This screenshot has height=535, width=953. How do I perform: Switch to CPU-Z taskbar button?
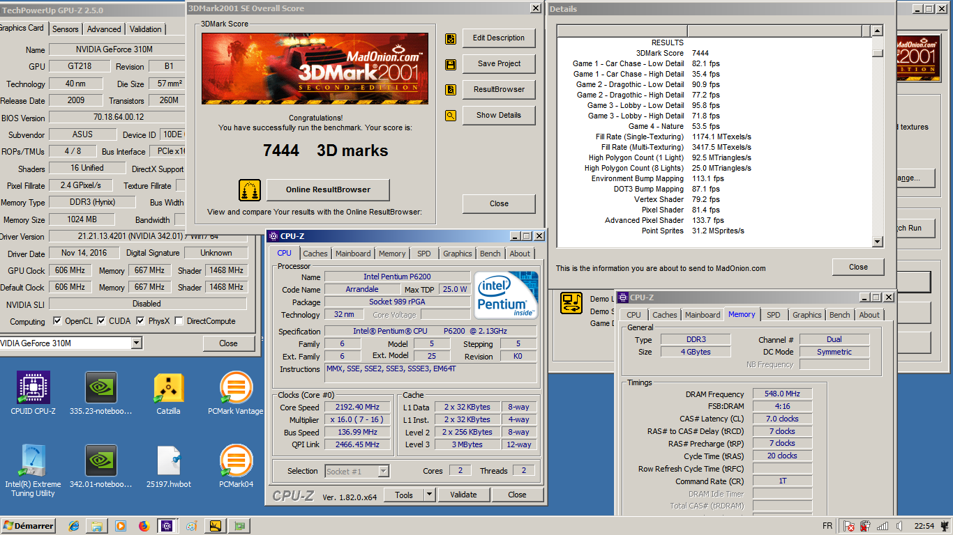click(167, 526)
